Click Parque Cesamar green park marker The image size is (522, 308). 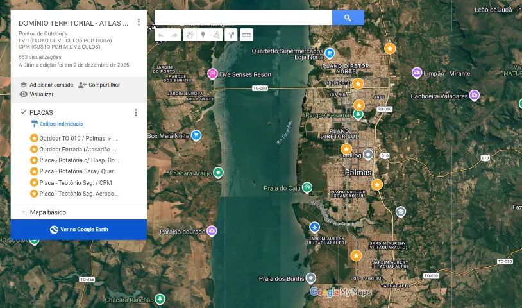coord(358,115)
